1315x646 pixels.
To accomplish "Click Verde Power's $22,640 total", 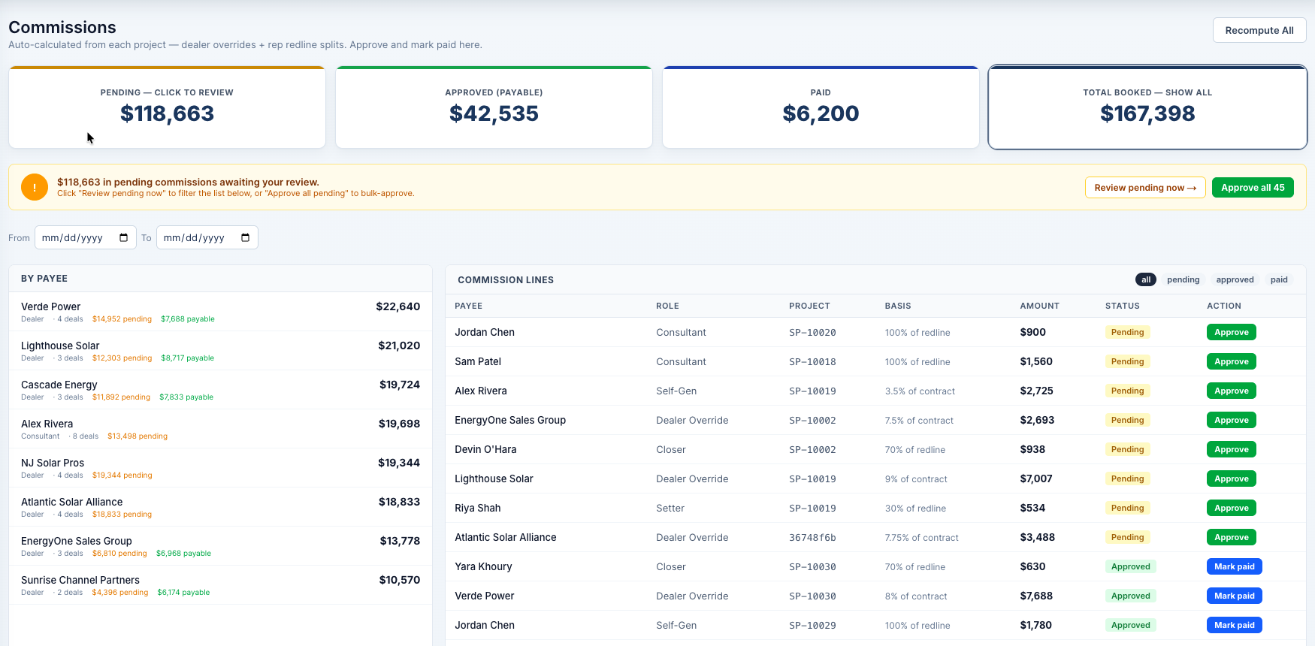I will (398, 306).
